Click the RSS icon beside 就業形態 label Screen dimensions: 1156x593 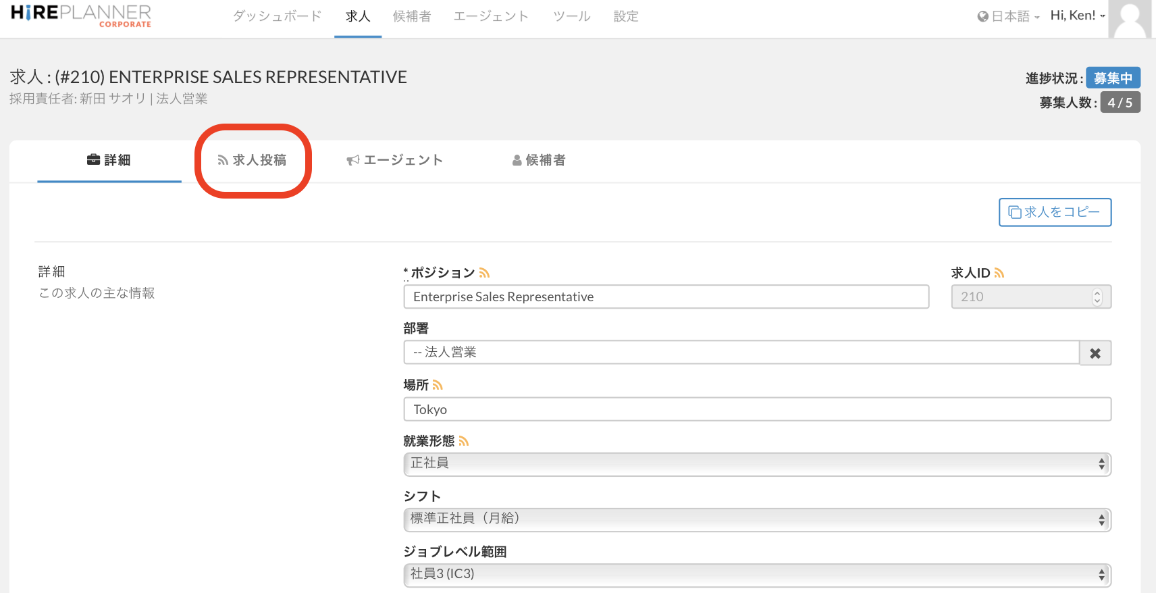coord(463,441)
